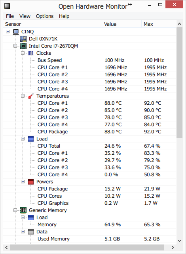Click the Temperatures thermometer icon

(x=31, y=96)
